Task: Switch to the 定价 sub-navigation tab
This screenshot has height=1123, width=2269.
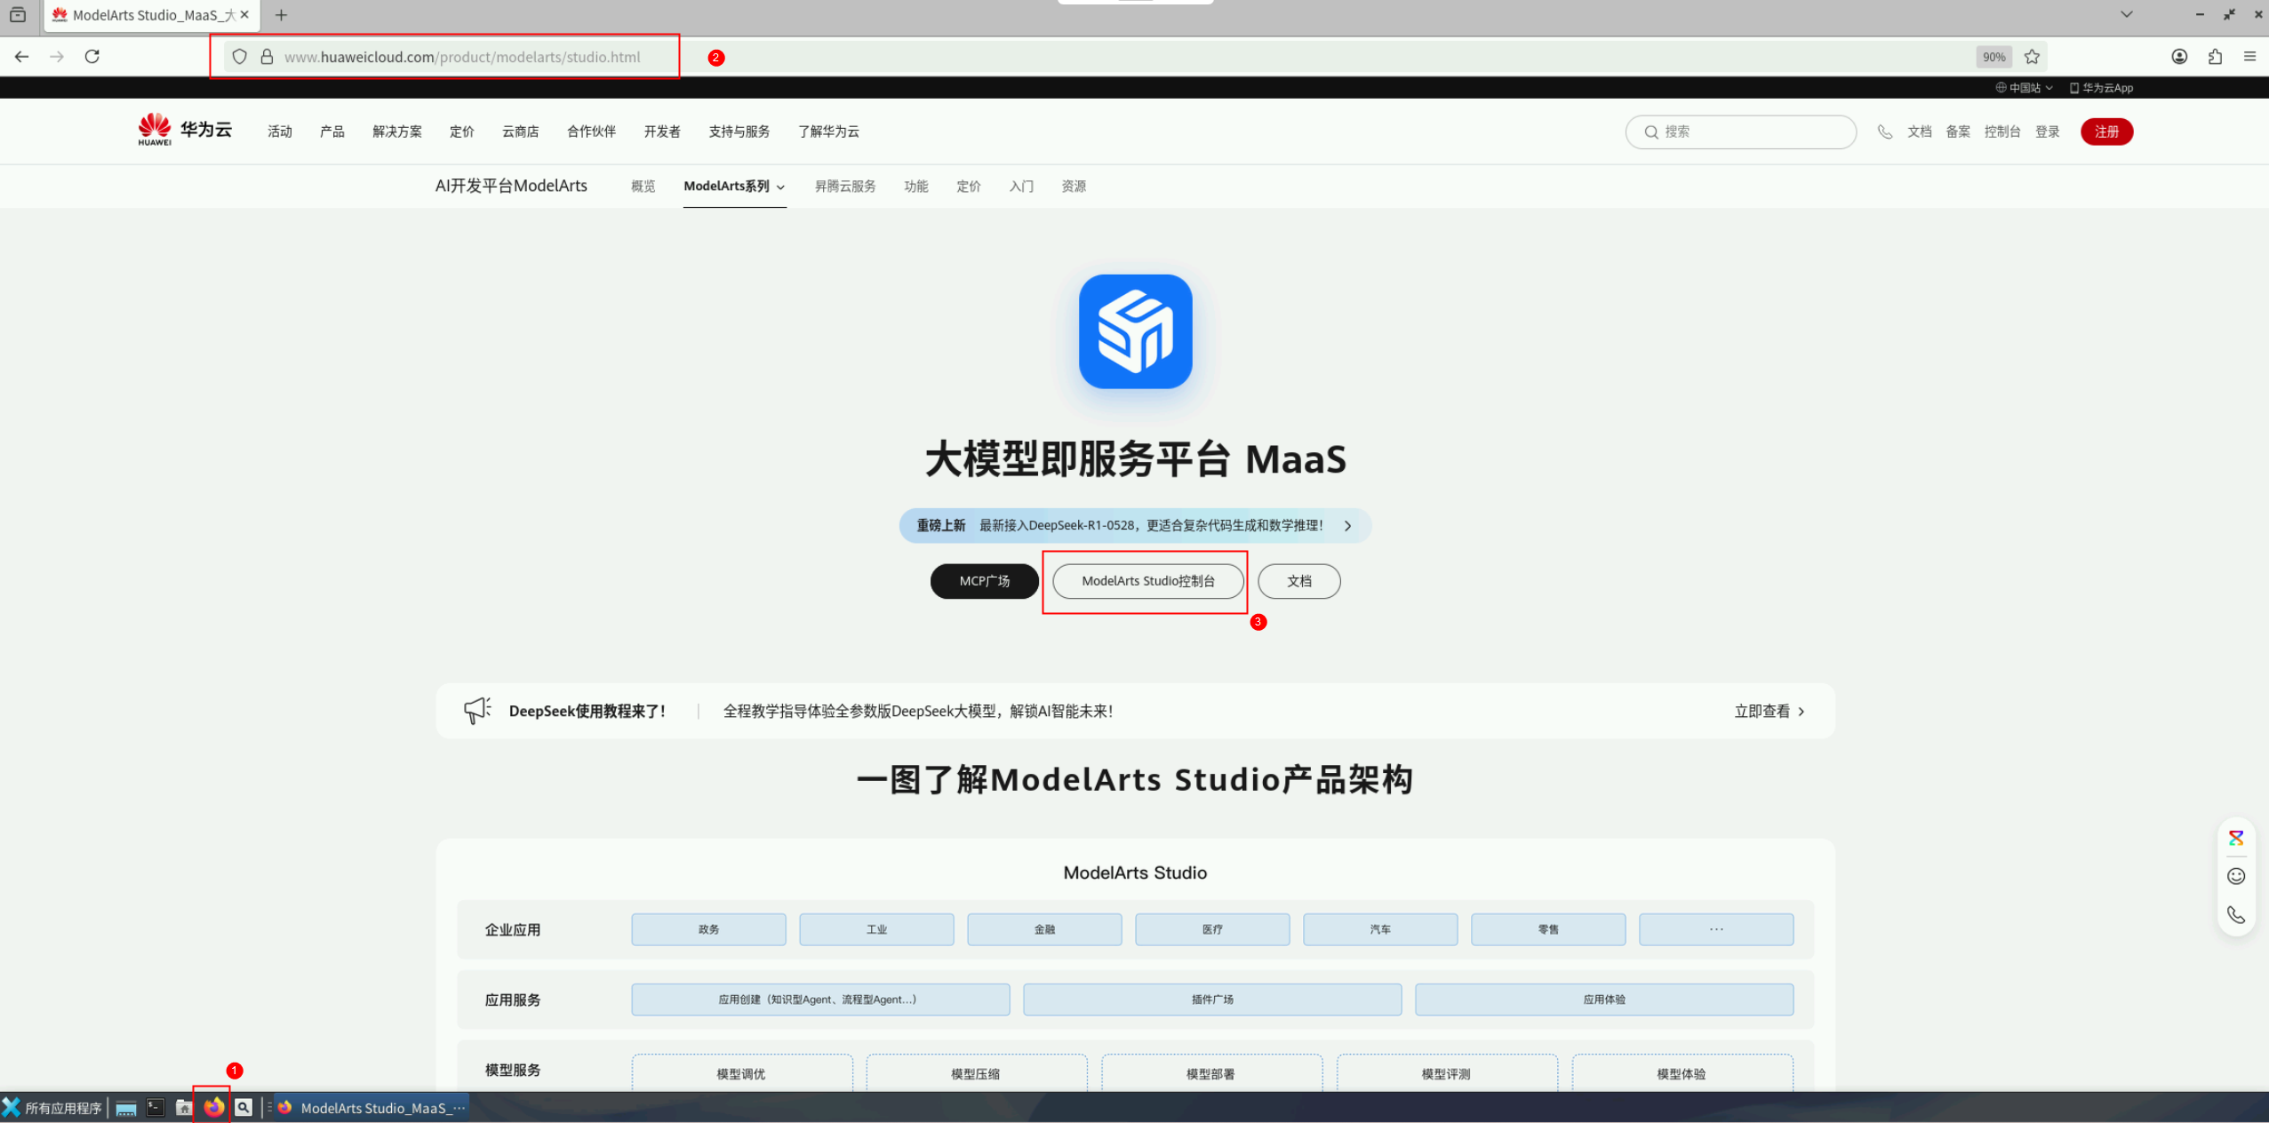Action: (x=968, y=187)
